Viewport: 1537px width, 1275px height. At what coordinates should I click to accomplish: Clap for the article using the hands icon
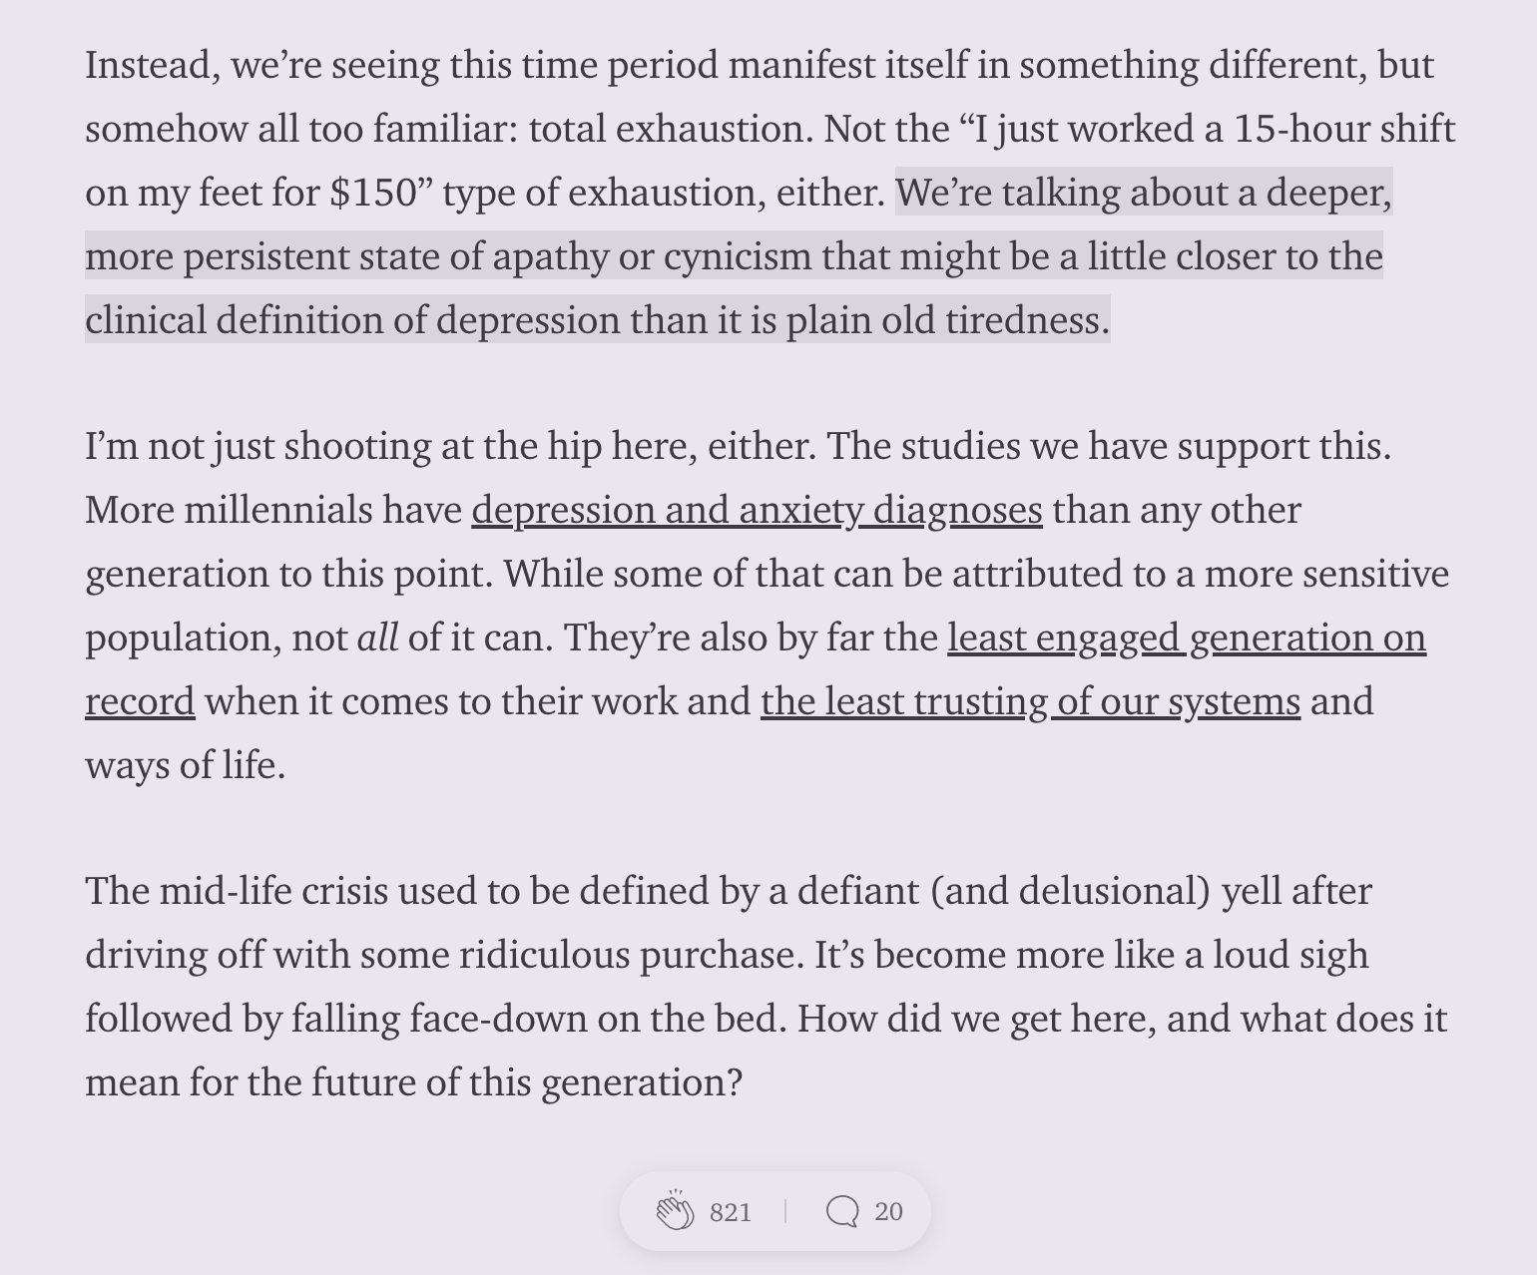coord(675,1210)
